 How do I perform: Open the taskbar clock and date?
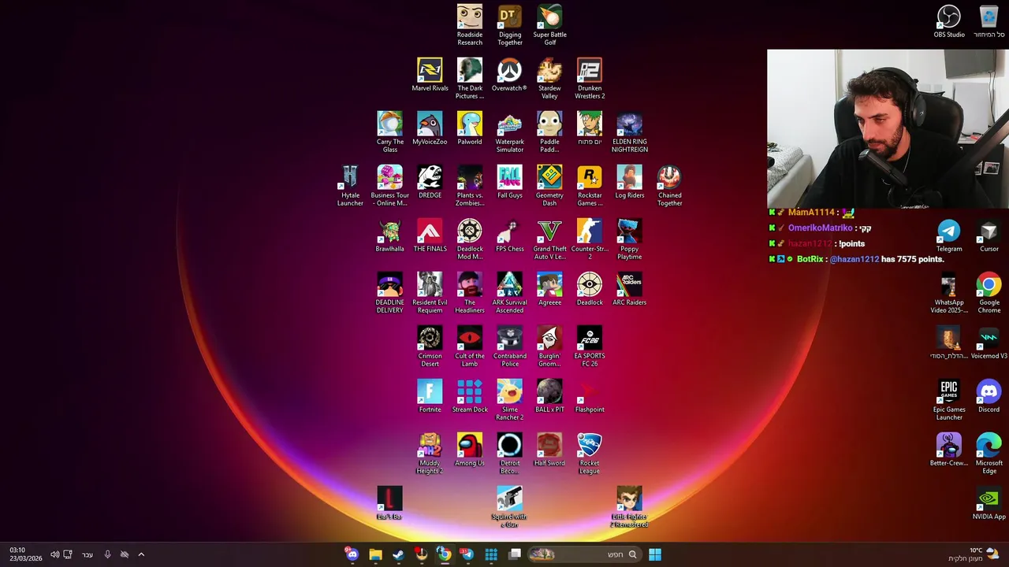click(26, 554)
